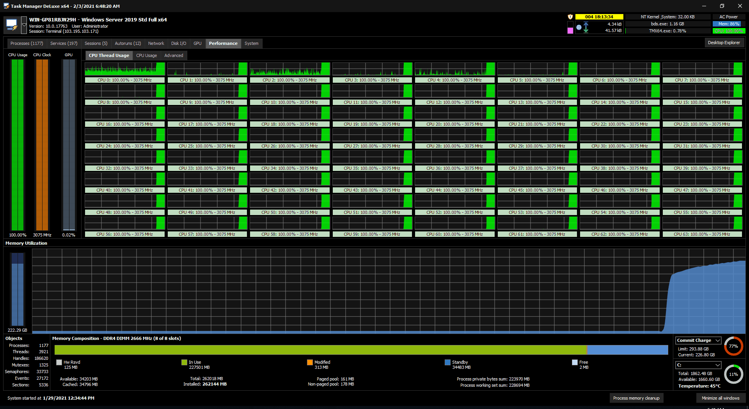Select the CPU Usage sub-tab
749x409 pixels.
point(147,55)
